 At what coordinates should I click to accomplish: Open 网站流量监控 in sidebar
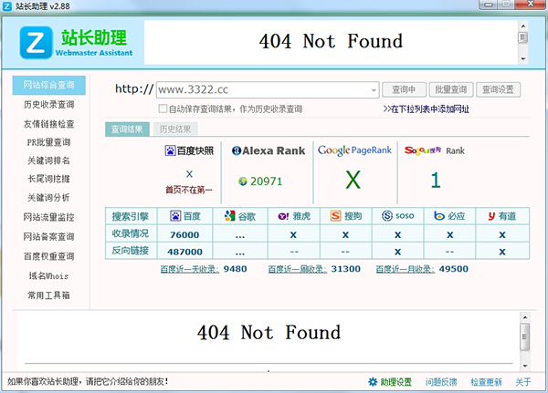click(x=49, y=217)
